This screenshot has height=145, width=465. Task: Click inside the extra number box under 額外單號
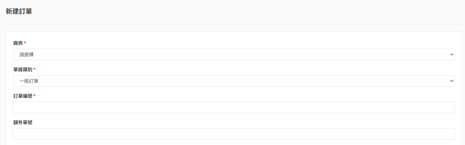point(234,134)
